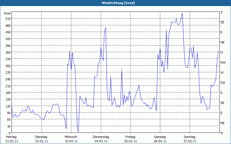The height and width of the screenshot is (144, 231).
Task: Select the 0 y-axis value
Action: pos(10,133)
